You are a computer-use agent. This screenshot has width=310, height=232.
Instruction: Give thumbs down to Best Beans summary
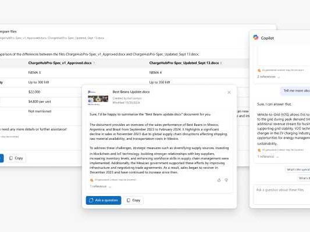[x=226, y=180]
